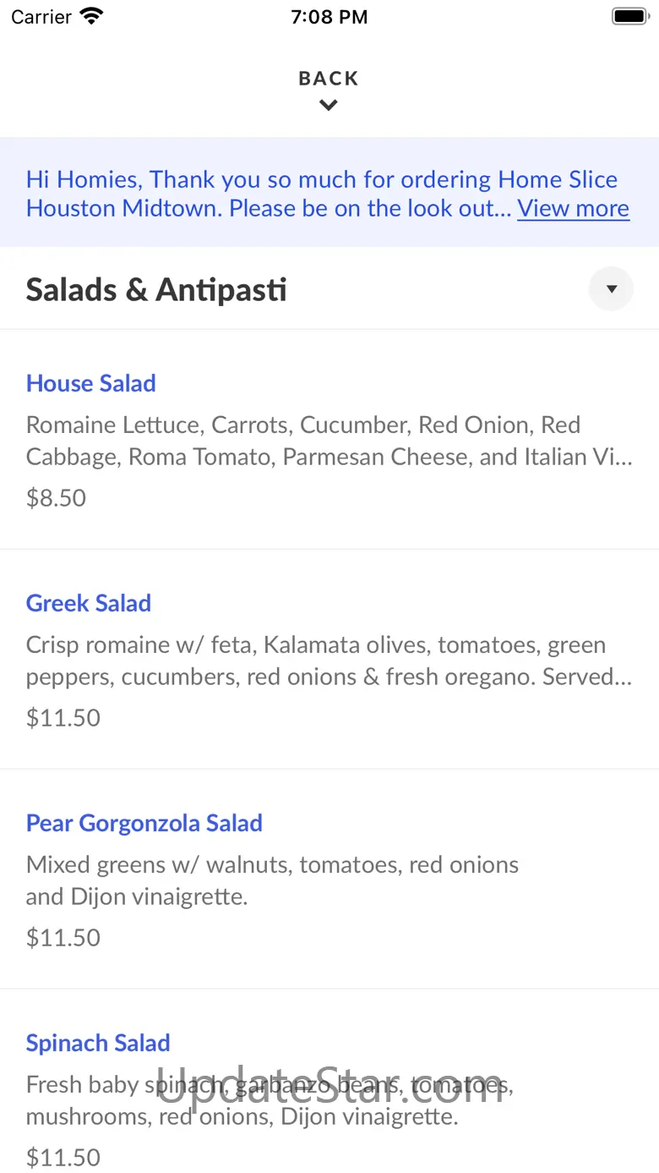Tap the Pear Gorgonzola Salad $11.50 price

pos(63,937)
